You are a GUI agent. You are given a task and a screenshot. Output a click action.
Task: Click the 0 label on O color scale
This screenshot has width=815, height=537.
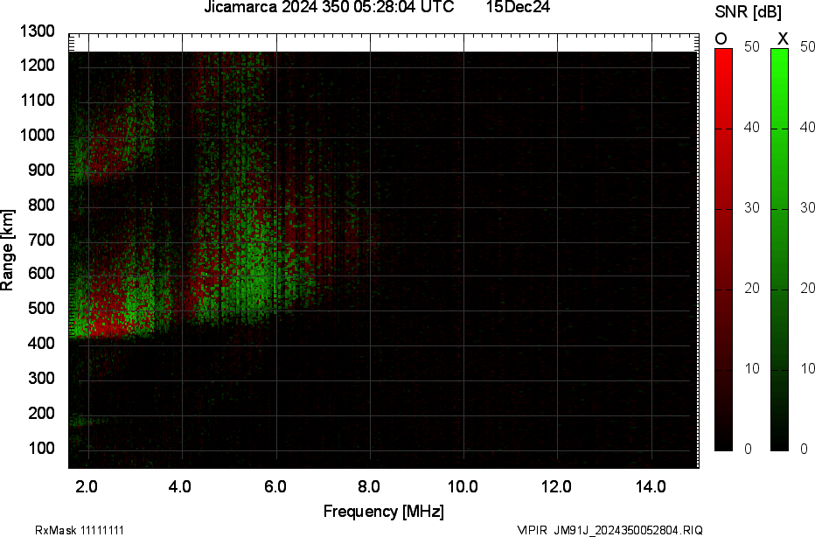748,449
